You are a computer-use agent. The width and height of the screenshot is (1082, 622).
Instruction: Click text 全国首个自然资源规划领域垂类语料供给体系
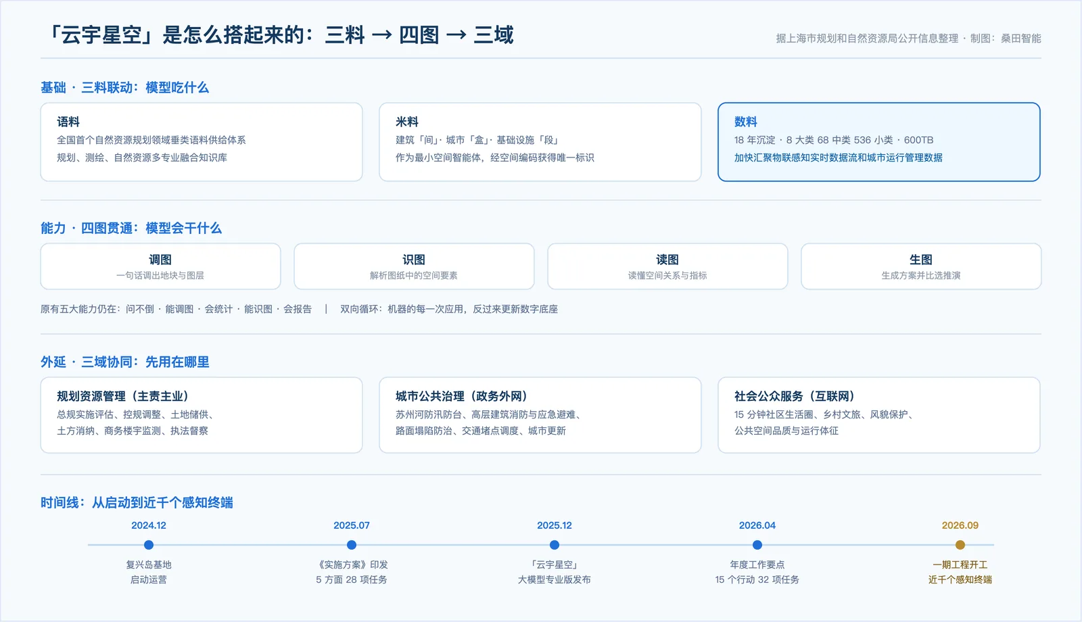(151, 140)
